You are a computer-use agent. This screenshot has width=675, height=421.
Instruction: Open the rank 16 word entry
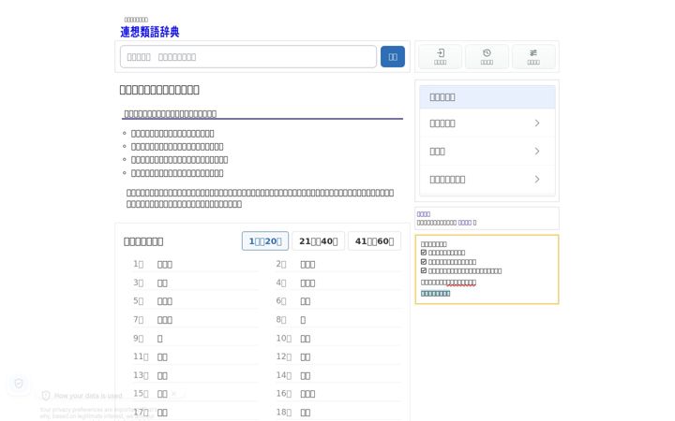coord(307,394)
